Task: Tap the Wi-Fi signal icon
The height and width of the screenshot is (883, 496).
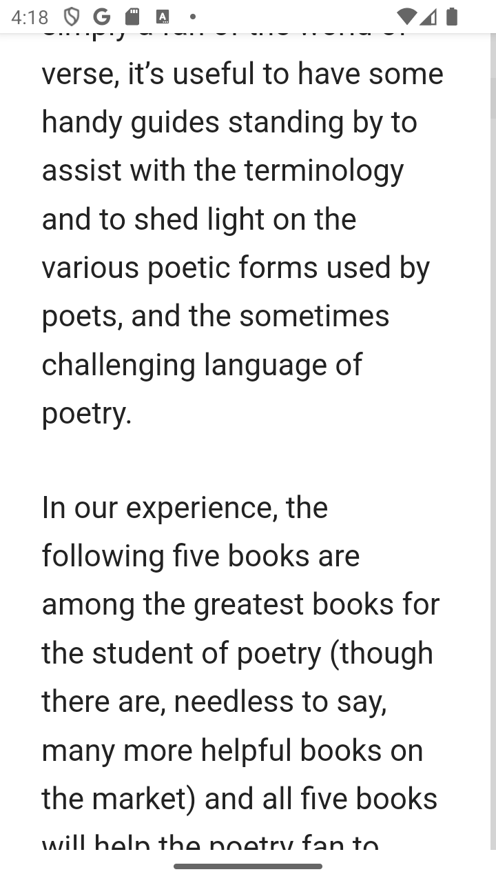Action: [x=407, y=17]
